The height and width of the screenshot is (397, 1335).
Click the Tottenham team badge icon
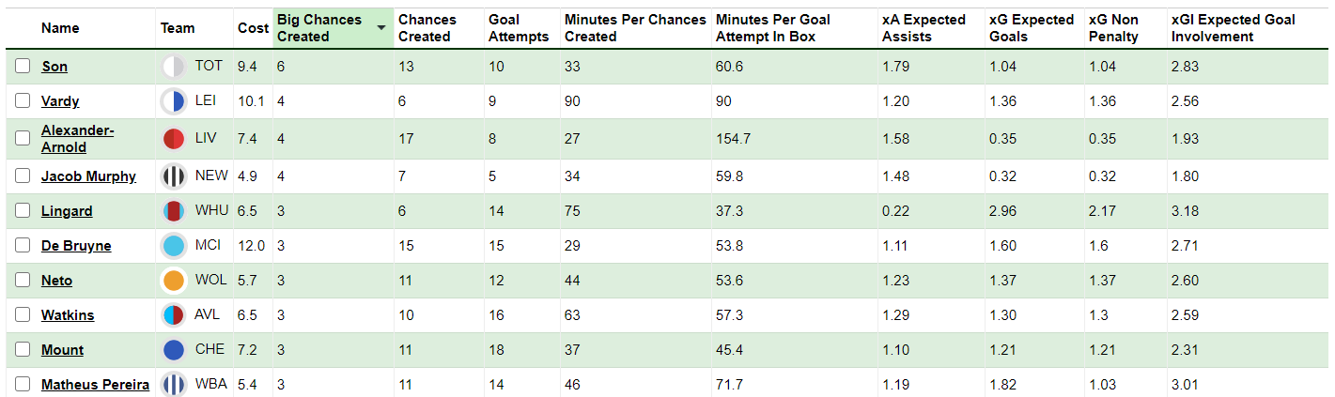pyautogui.click(x=174, y=67)
